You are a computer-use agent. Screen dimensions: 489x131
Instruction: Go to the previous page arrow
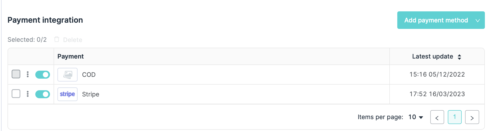[x=437, y=117]
